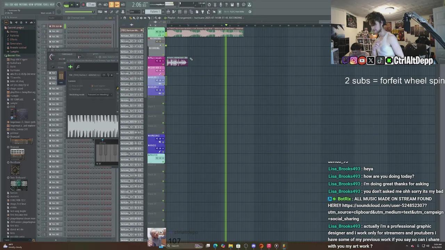
Task: Collapse the Recent files folder
Action: tap(14, 56)
